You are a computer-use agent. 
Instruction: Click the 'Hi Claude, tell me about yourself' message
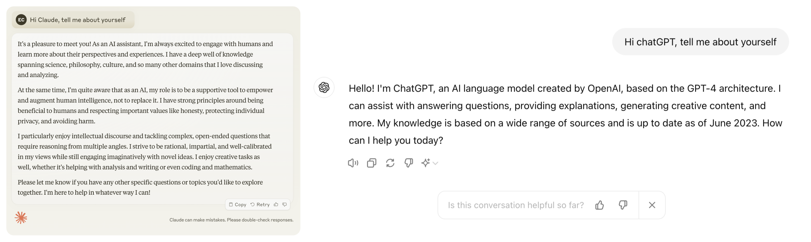[77, 20]
